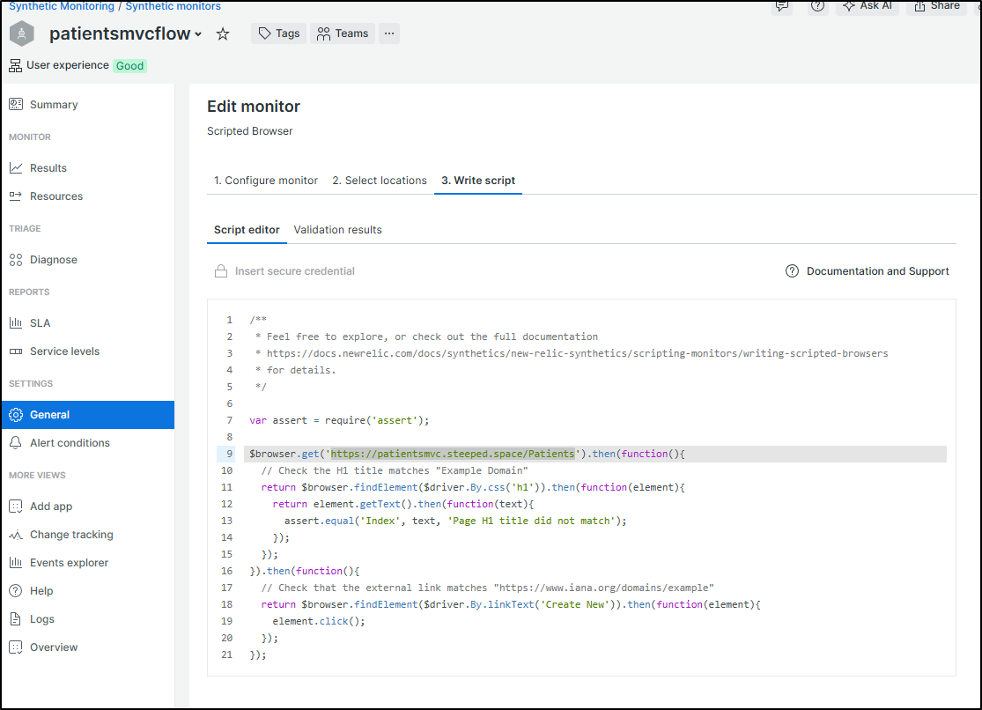Click the User experience hierarchy icon
Viewport: 982px width, 710px height.
click(15, 65)
